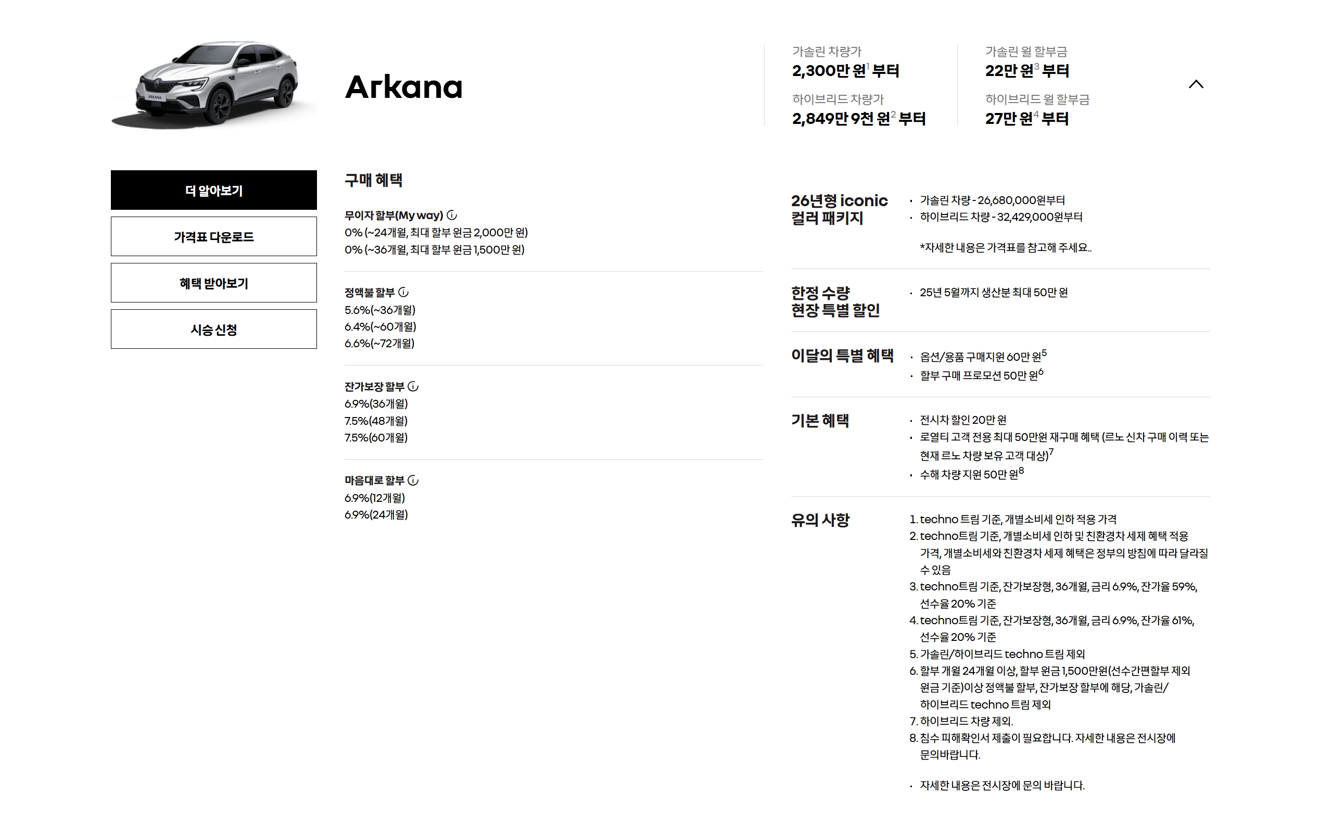Open info icon beside 마음대로 할부

click(x=413, y=481)
